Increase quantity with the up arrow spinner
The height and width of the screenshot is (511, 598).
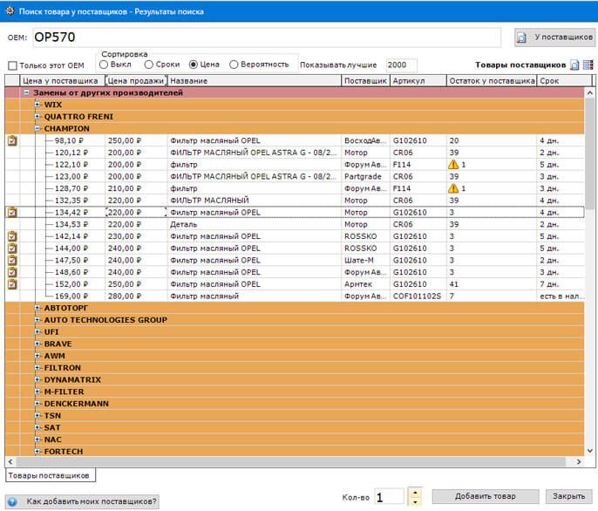coord(415,492)
